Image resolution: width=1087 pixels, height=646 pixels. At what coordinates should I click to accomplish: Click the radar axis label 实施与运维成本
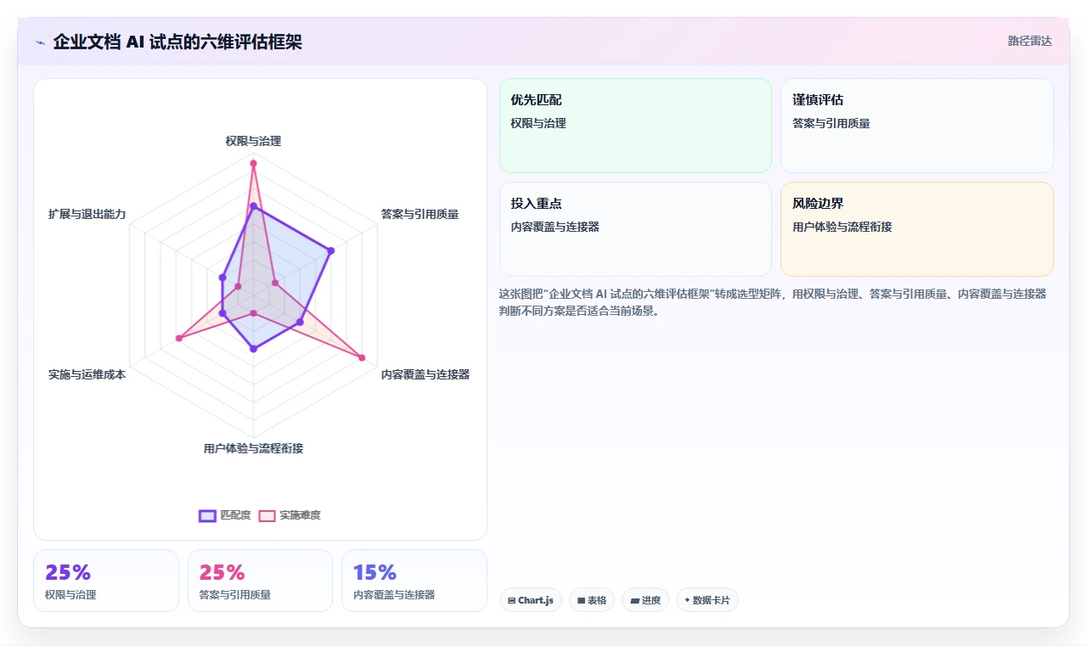[87, 374]
